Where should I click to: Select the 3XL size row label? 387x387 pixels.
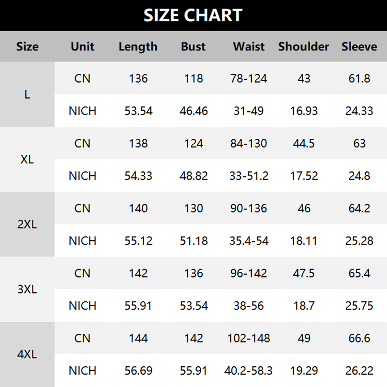point(27,289)
